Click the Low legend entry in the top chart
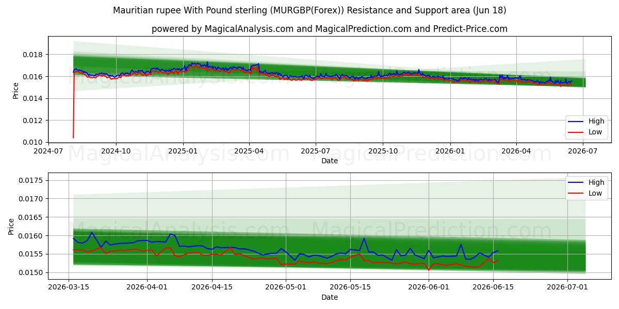 click(587, 132)
